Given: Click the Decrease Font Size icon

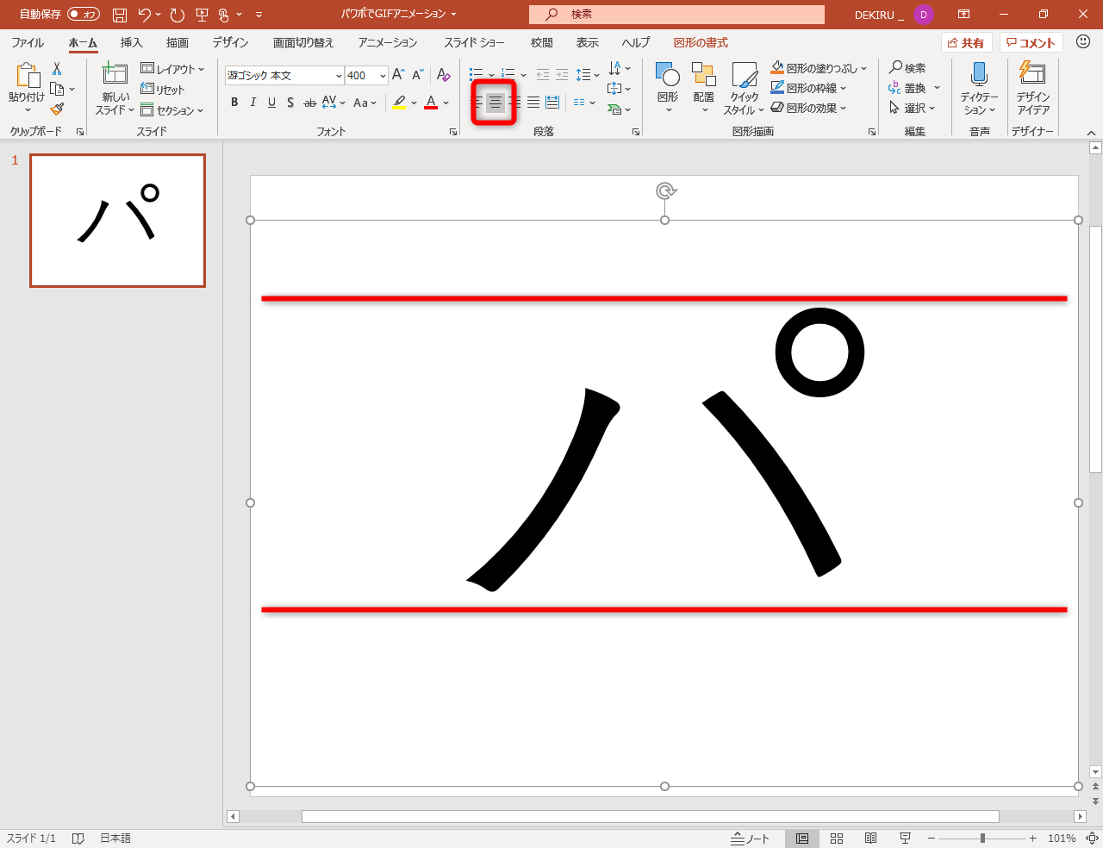Looking at the screenshot, I should [x=418, y=75].
